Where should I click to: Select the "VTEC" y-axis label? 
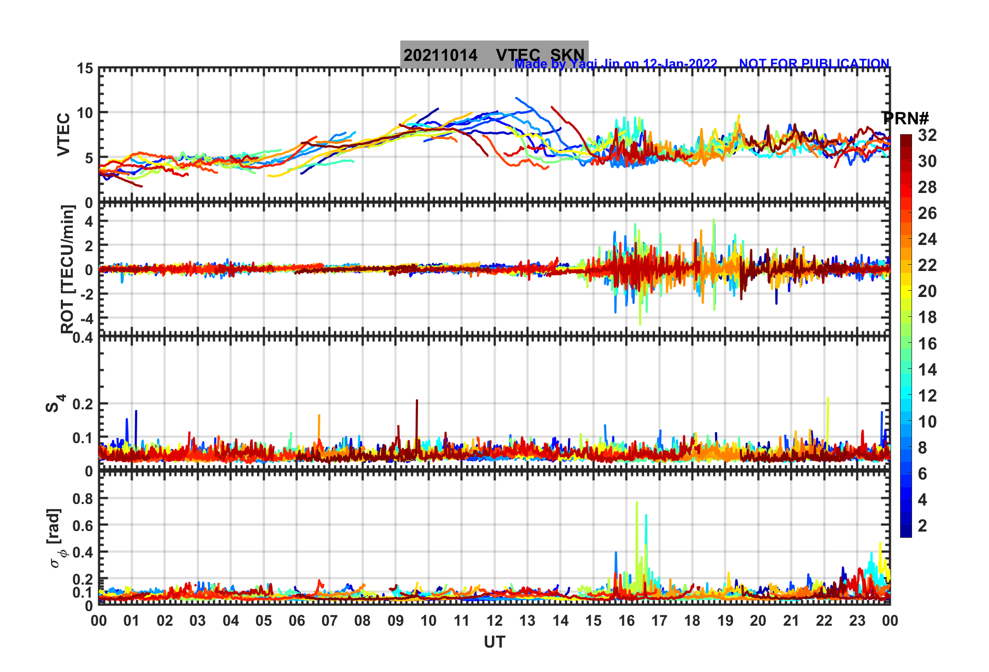(63, 134)
